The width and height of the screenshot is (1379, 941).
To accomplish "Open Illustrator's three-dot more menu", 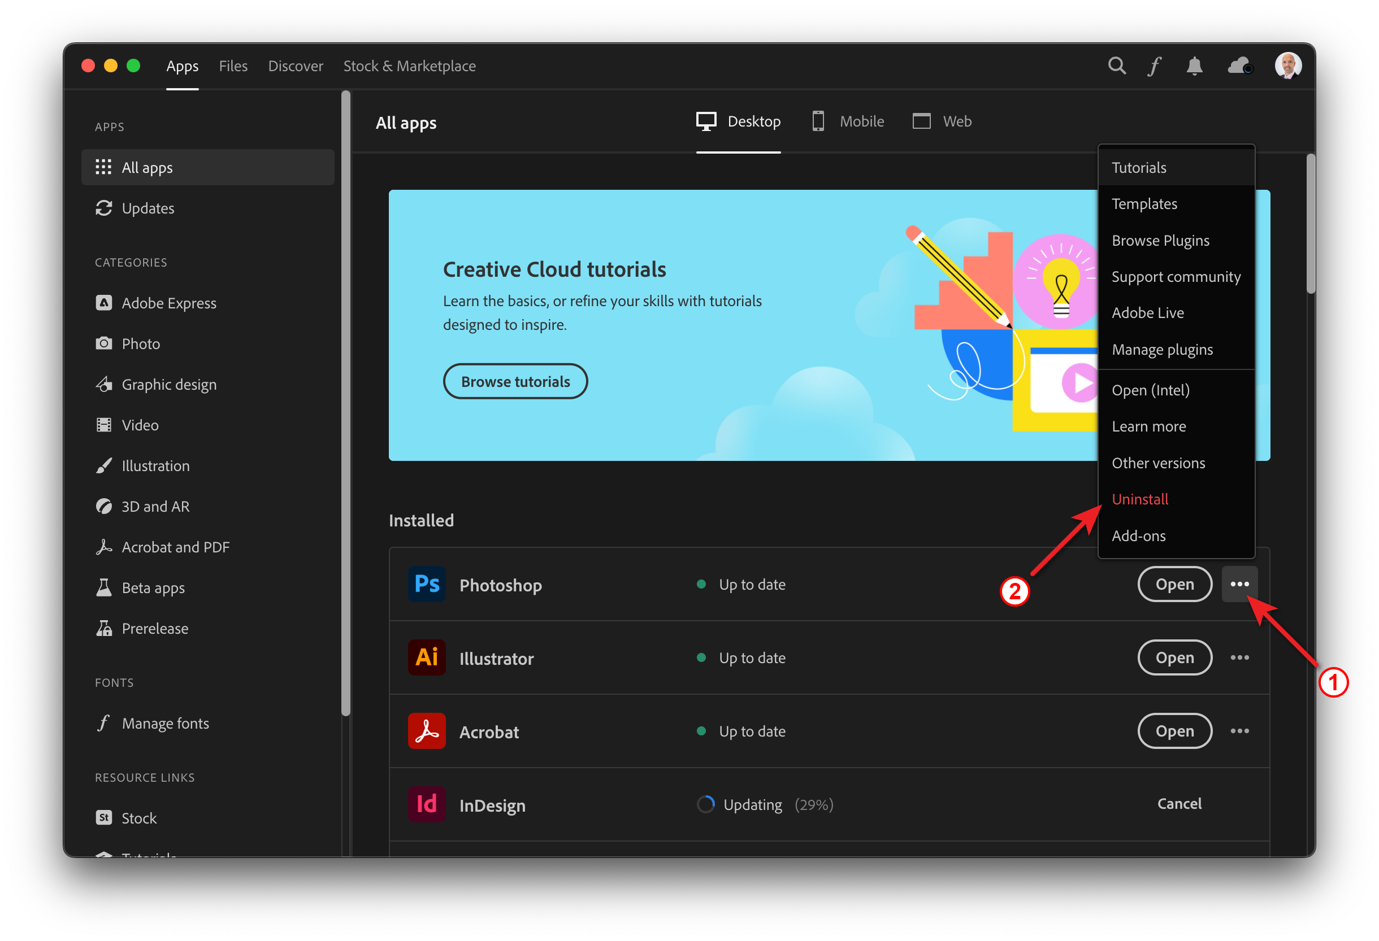I will (1239, 658).
